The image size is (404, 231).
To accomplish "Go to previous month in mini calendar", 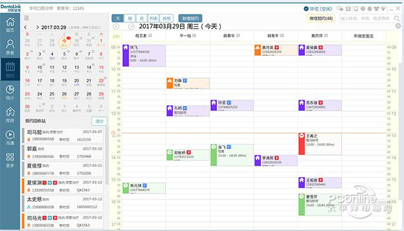I will (x=25, y=27).
